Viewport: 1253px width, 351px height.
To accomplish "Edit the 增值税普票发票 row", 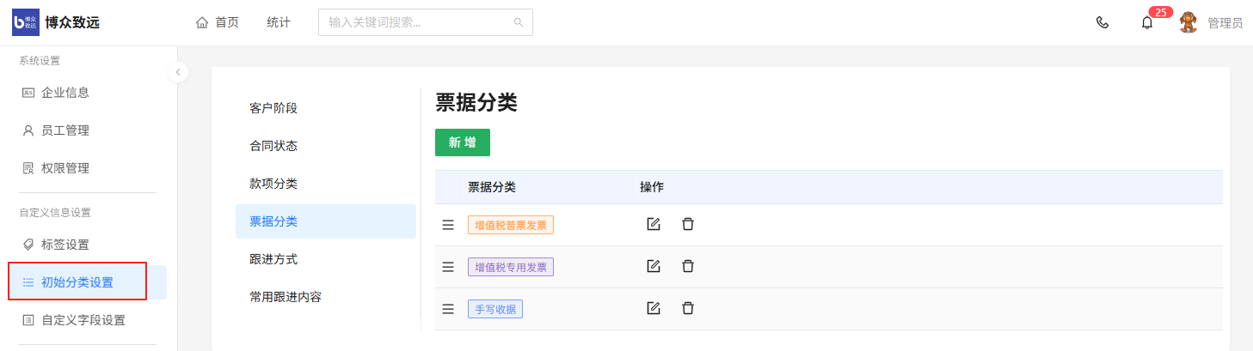I will (654, 224).
